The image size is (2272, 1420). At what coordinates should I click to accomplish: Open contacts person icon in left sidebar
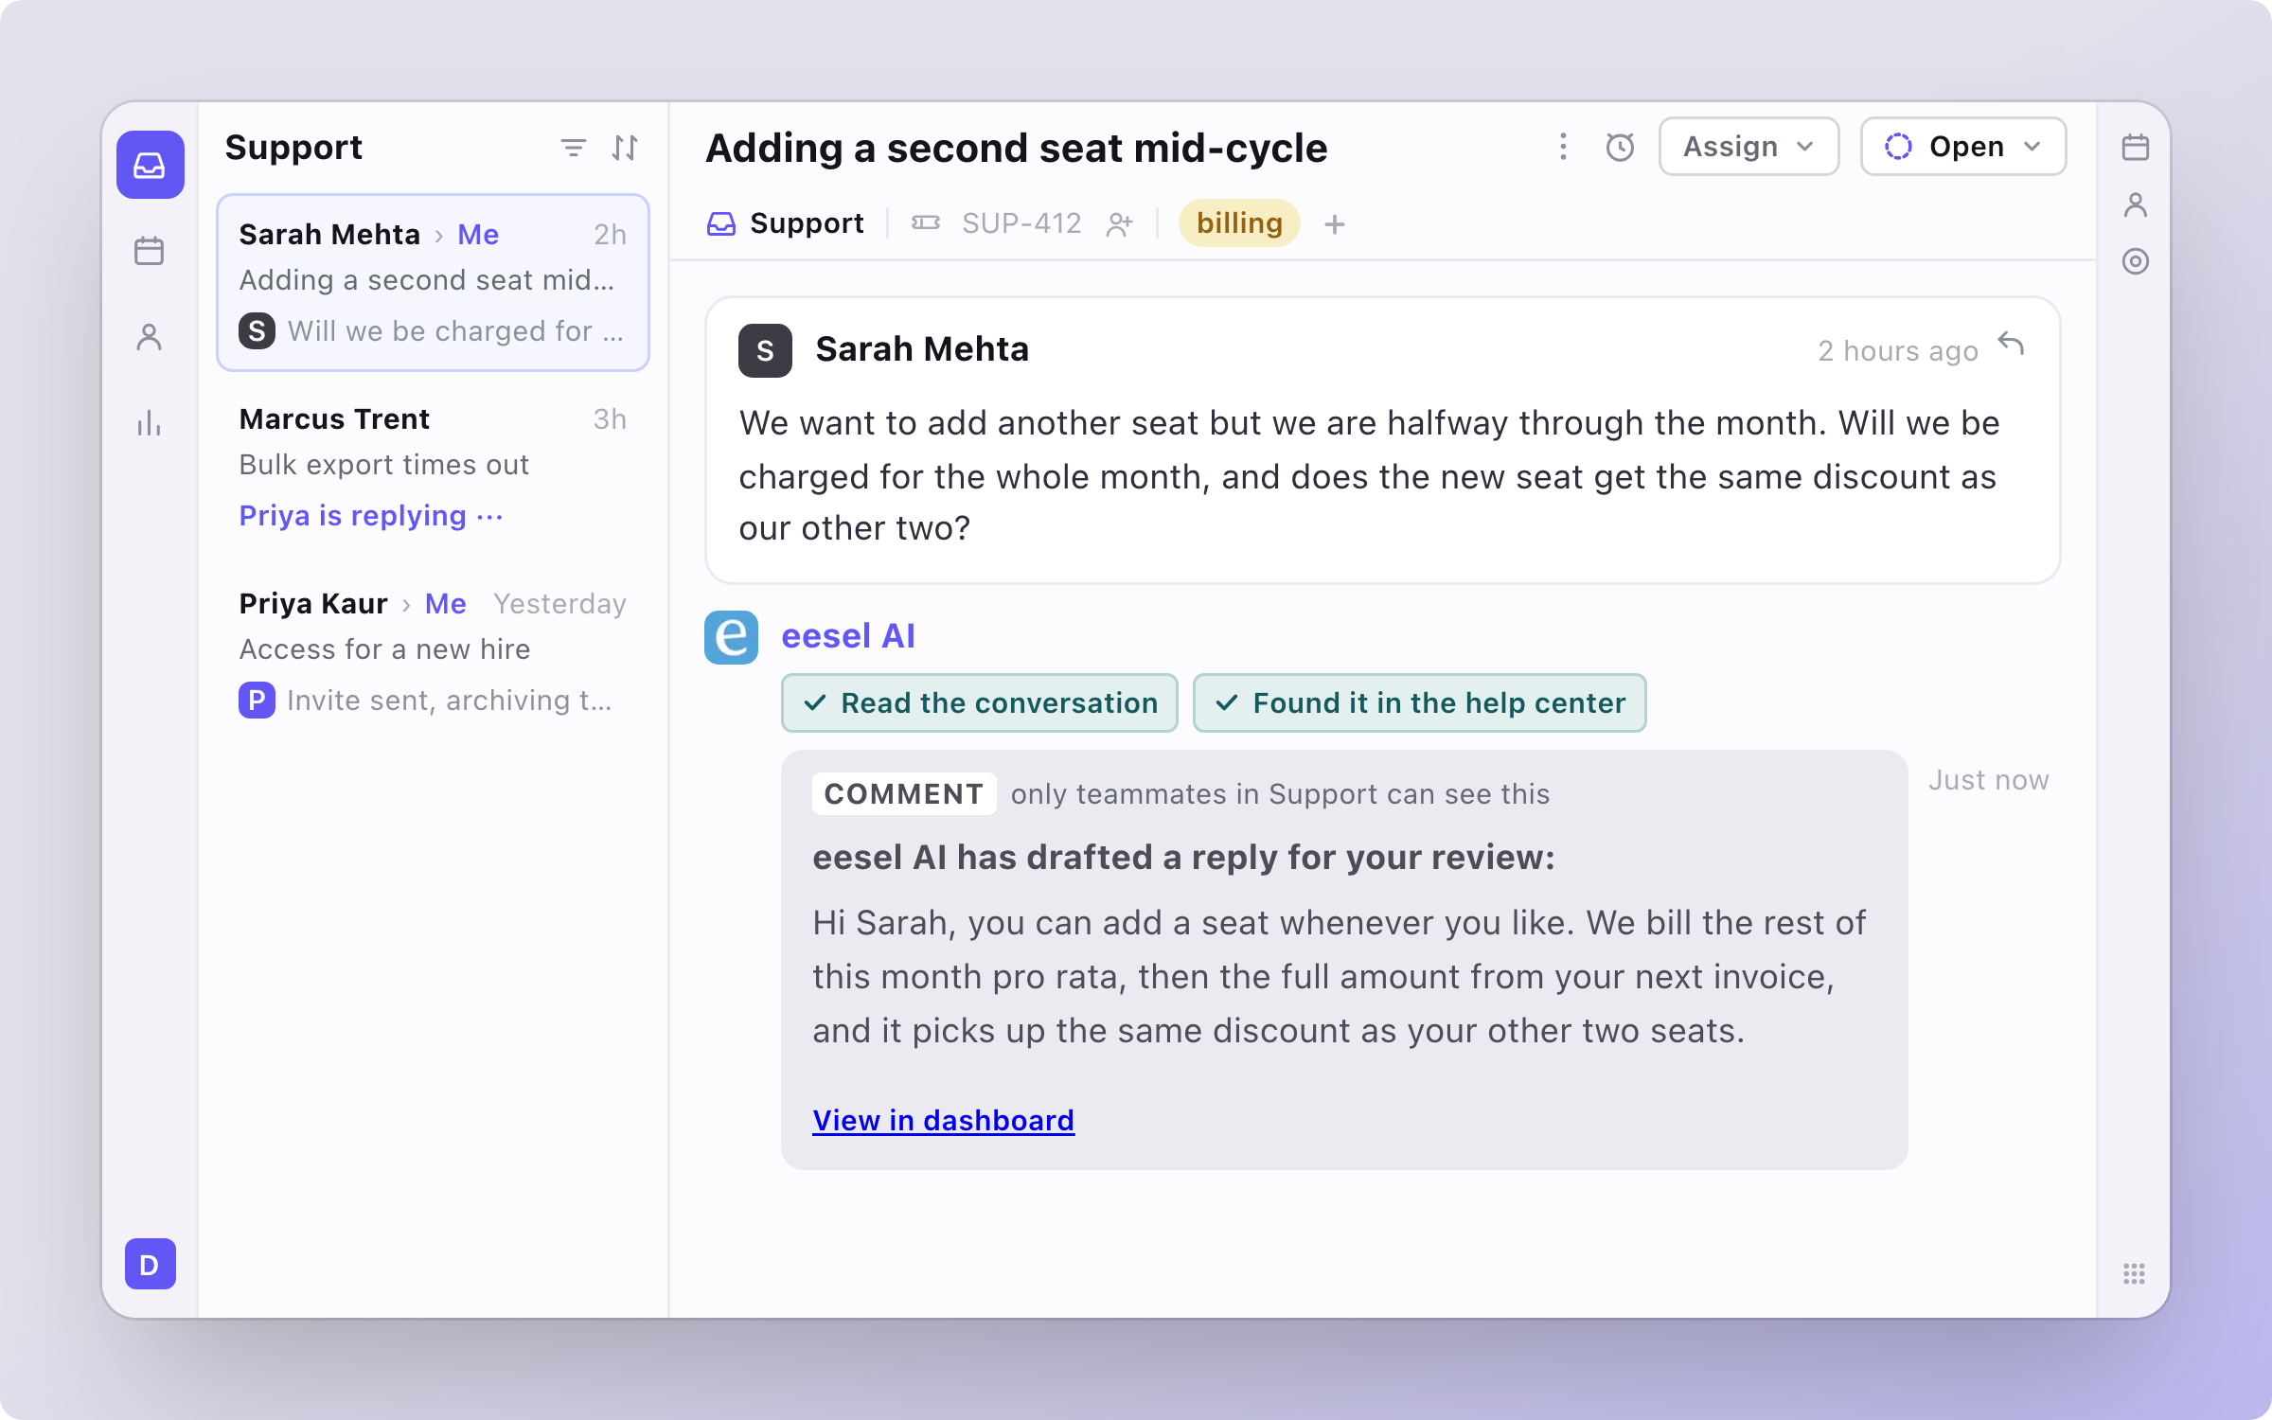coord(150,337)
